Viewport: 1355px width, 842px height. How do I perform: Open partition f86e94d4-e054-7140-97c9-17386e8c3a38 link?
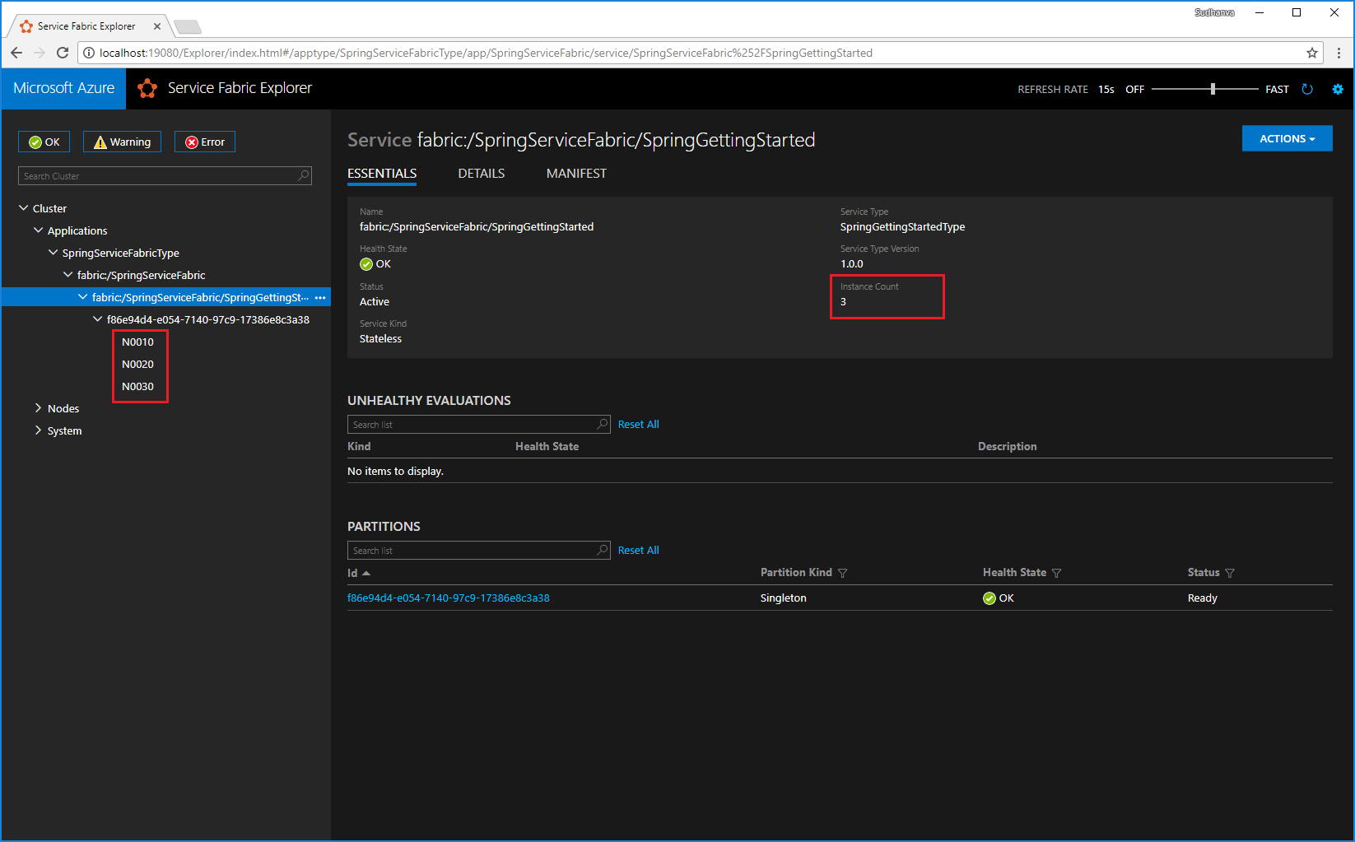tap(449, 598)
